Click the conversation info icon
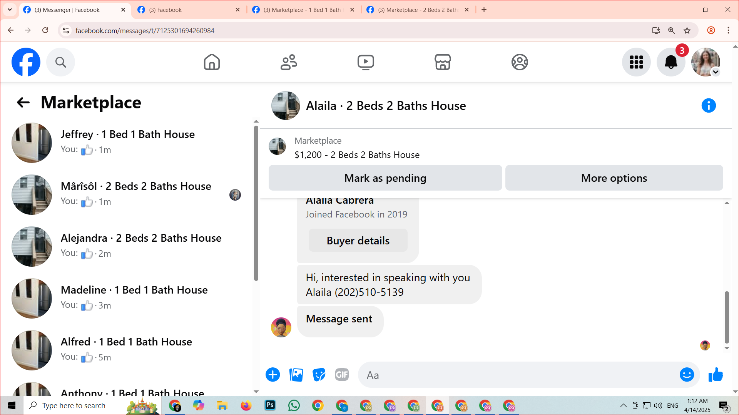The image size is (739, 415). (x=708, y=106)
